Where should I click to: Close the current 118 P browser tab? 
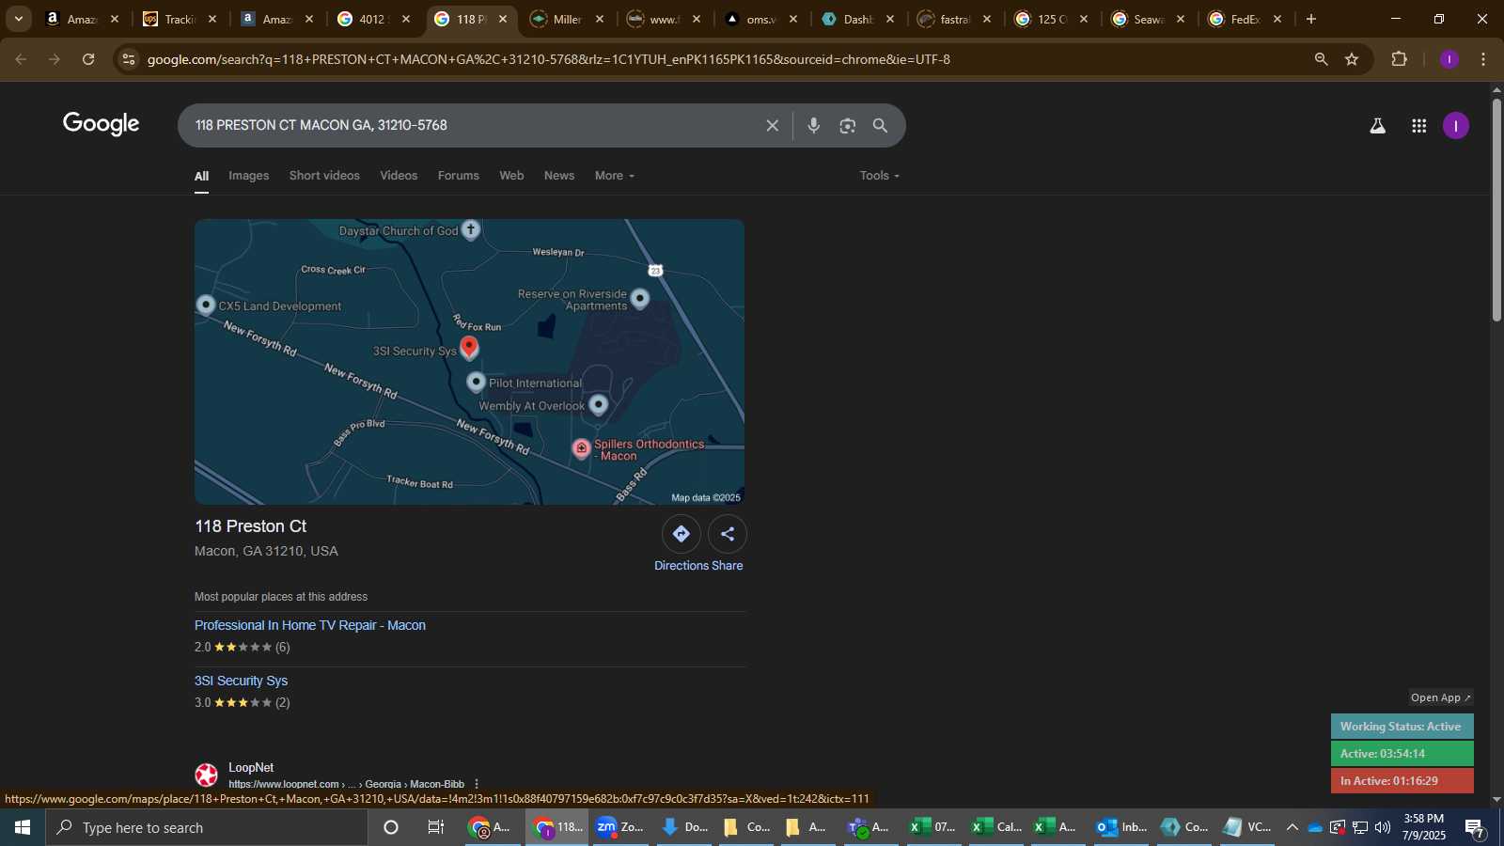503,19
